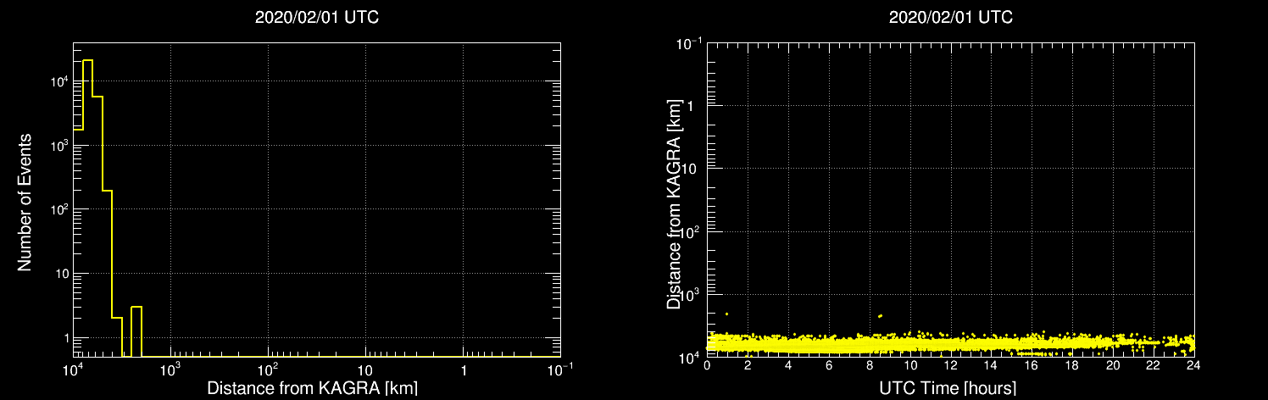Click the 14 hour tick on UTC Time axis
Screen dimensions: 1268x400
click(x=992, y=366)
